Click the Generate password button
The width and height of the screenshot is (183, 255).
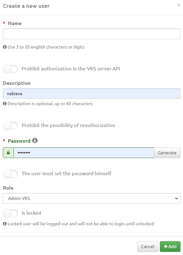tap(167, 153)
